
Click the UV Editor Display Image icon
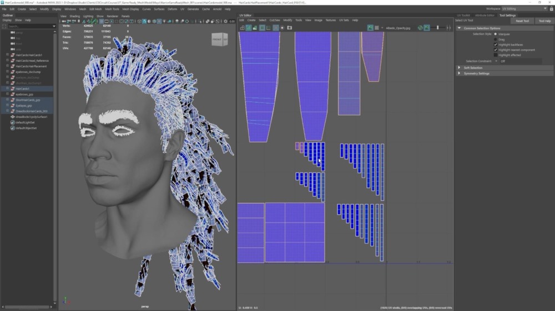(x=371, y=28)
